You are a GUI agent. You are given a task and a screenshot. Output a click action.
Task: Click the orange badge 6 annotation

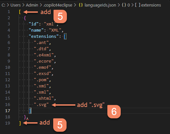pos(114,112)
